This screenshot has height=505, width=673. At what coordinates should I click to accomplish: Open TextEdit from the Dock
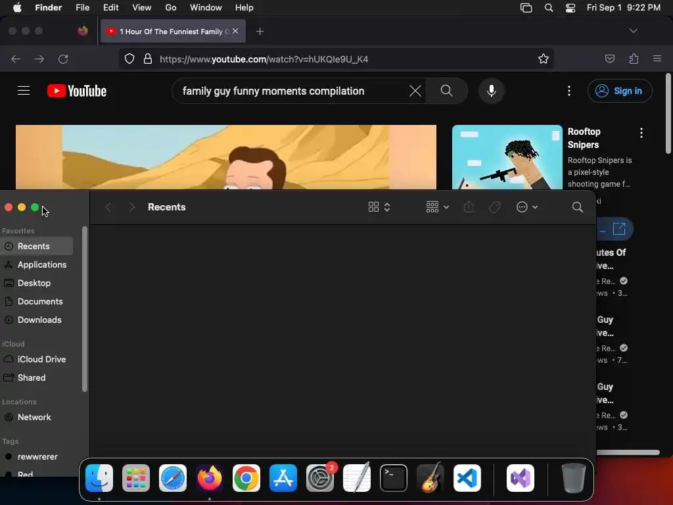pyautogui.click(x=357, y=478)
